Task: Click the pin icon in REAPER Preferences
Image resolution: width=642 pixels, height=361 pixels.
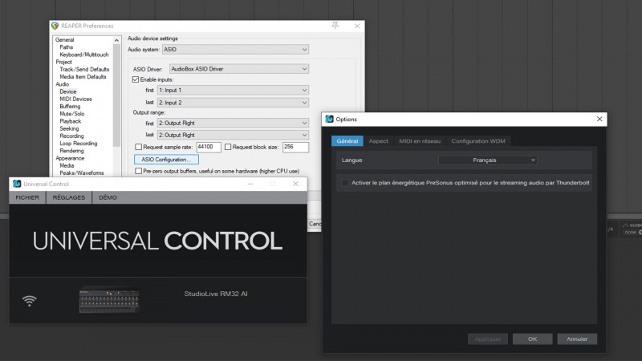Action: click(335, 26)
